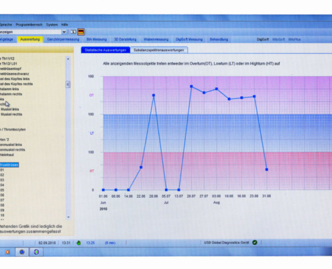Click the MitoSoft link

[x=278, y=40]
